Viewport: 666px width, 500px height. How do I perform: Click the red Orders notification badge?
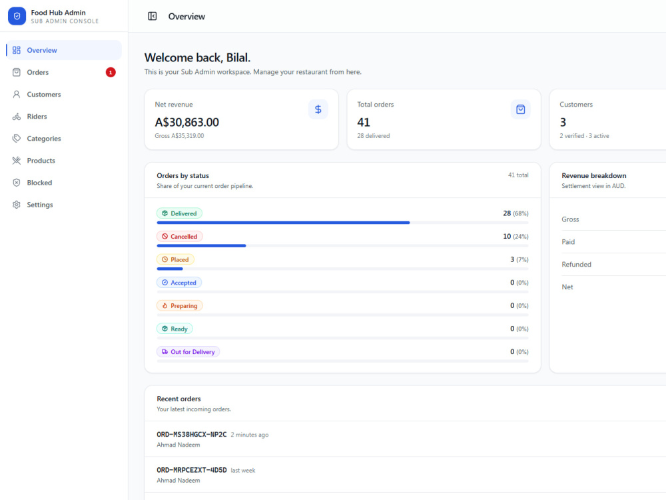click(x=111, y=72)
